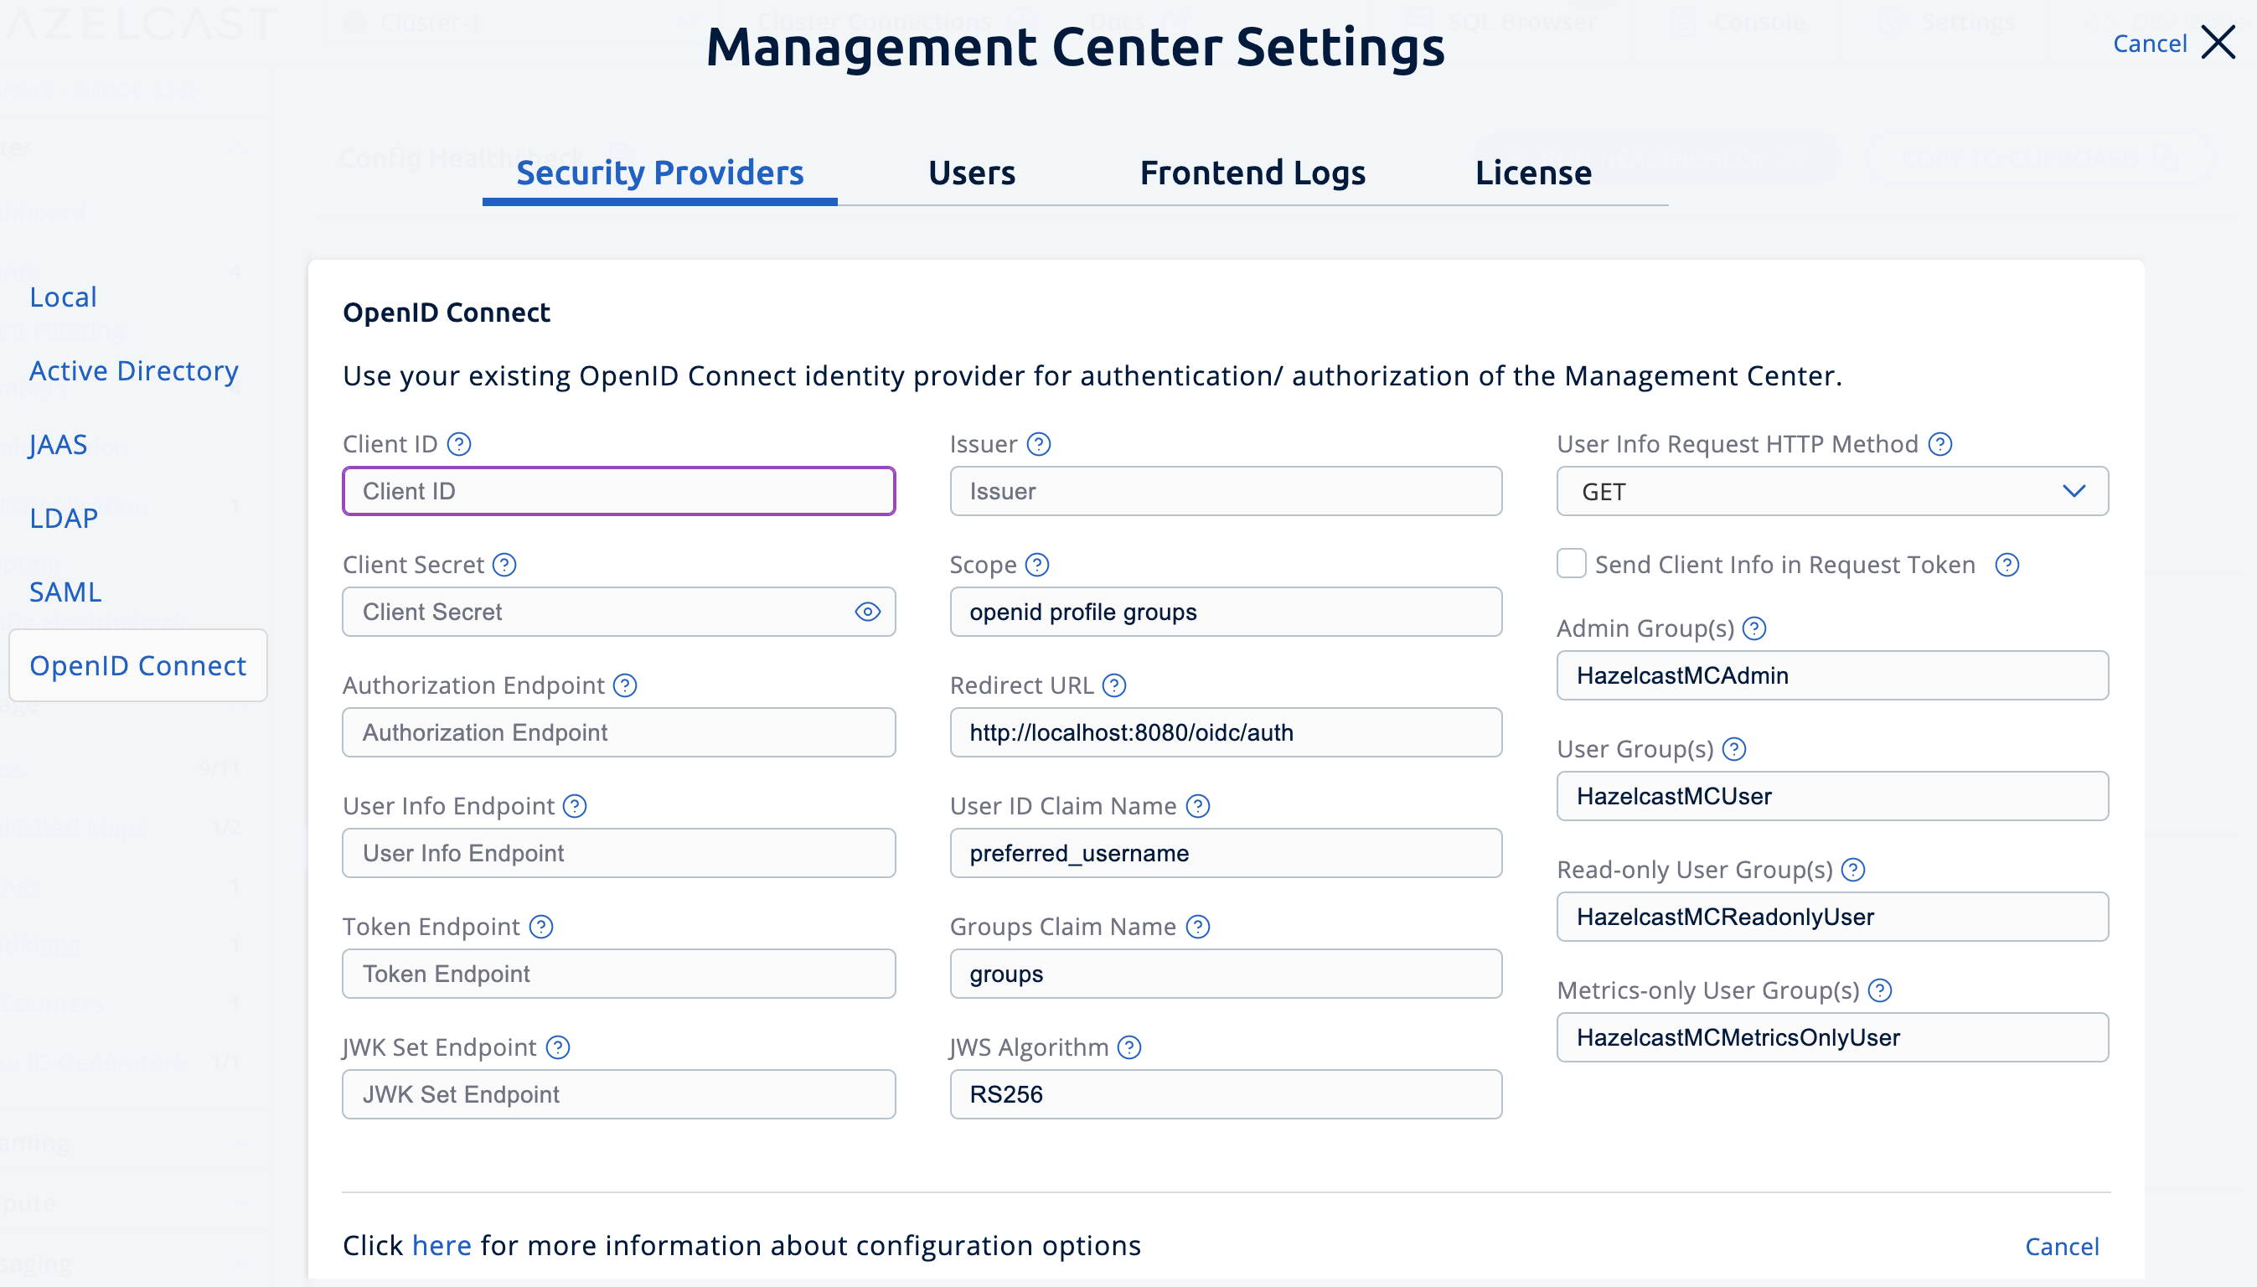Switch to the Frontend Logs tab
This screenshot has width=2257, height=1287.
click(1253, 173)
